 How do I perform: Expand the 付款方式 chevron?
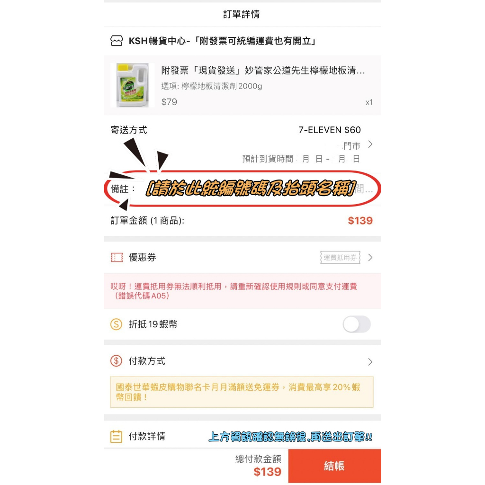pos(370,361)
